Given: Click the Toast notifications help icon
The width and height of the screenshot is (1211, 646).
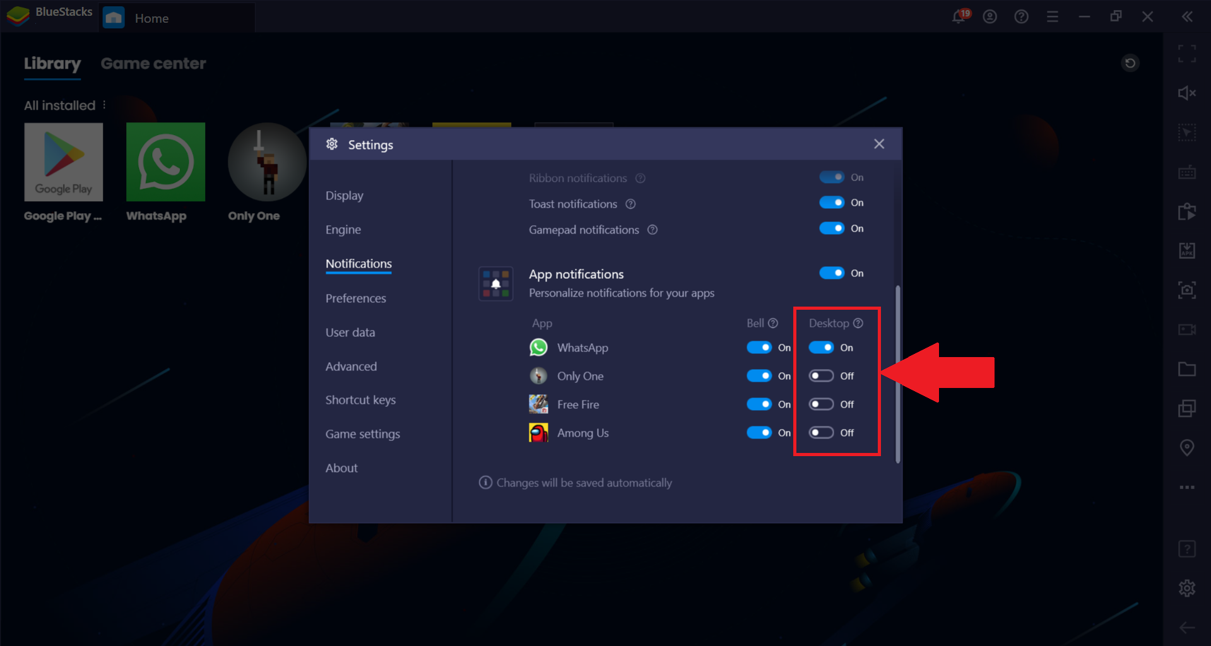Looking at the screenshot, I should [x=630, y=204].
